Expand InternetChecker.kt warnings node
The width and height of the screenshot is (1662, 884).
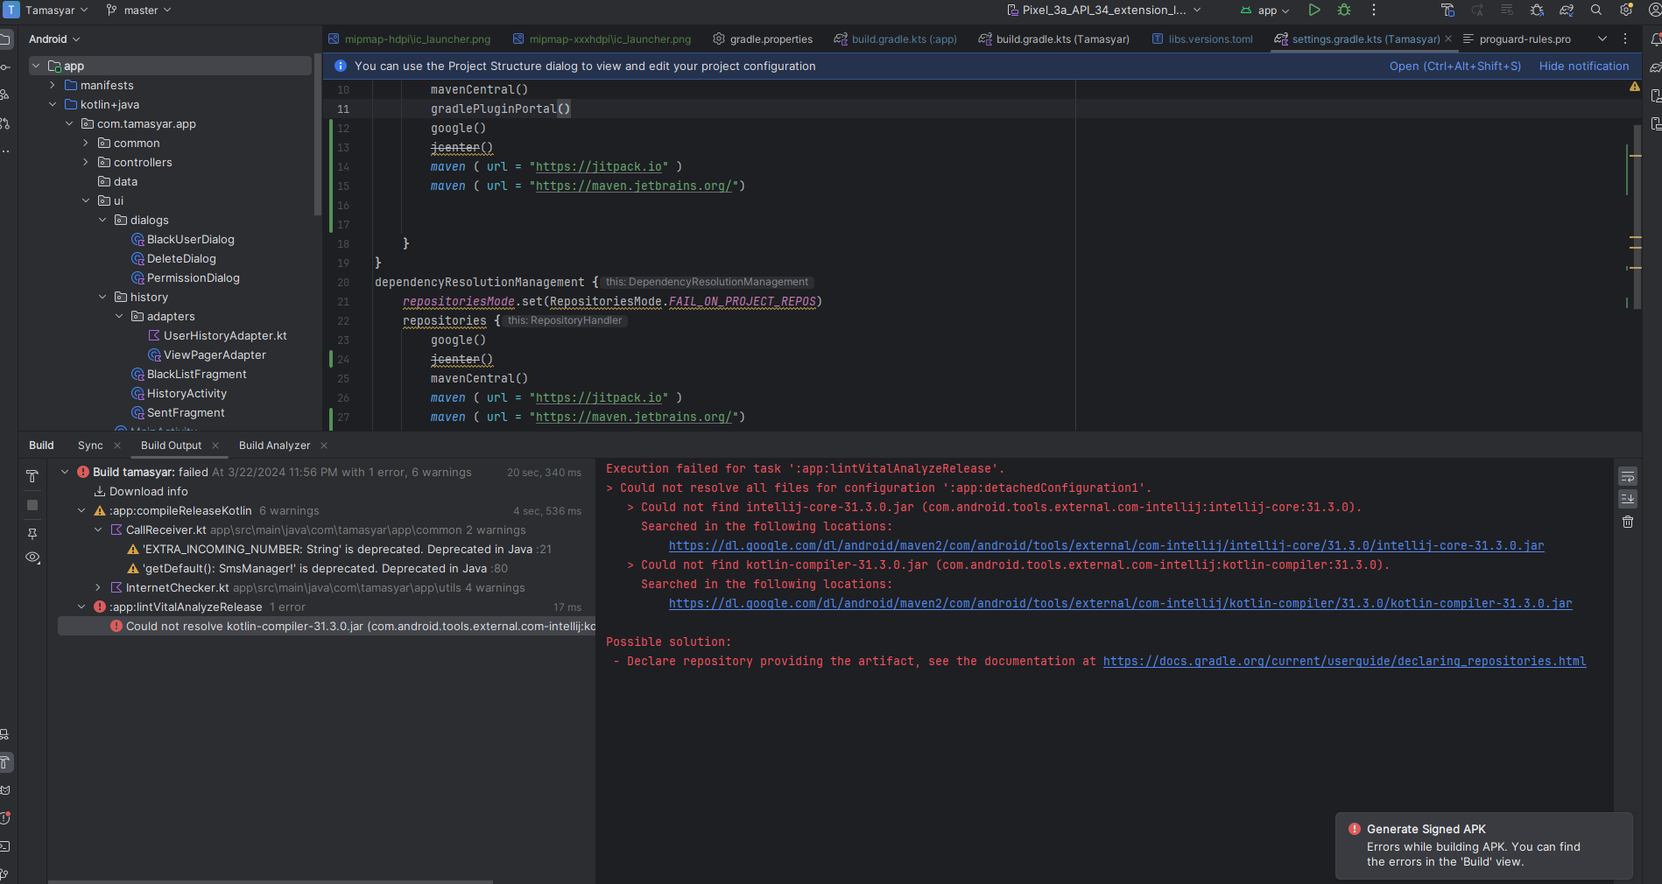pos(98,588)
